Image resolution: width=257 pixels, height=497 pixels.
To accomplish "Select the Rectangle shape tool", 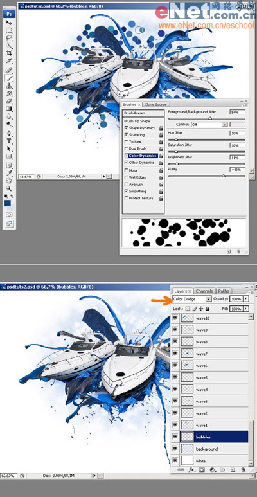I will tap(9, 156).
